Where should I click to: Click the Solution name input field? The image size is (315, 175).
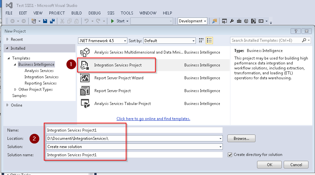[134, 155]
